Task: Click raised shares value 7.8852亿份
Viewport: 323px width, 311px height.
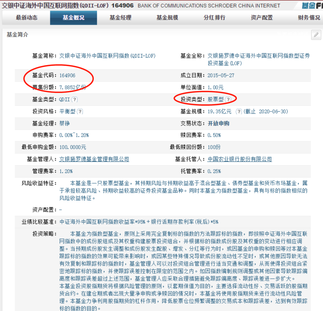Action: 73,87
